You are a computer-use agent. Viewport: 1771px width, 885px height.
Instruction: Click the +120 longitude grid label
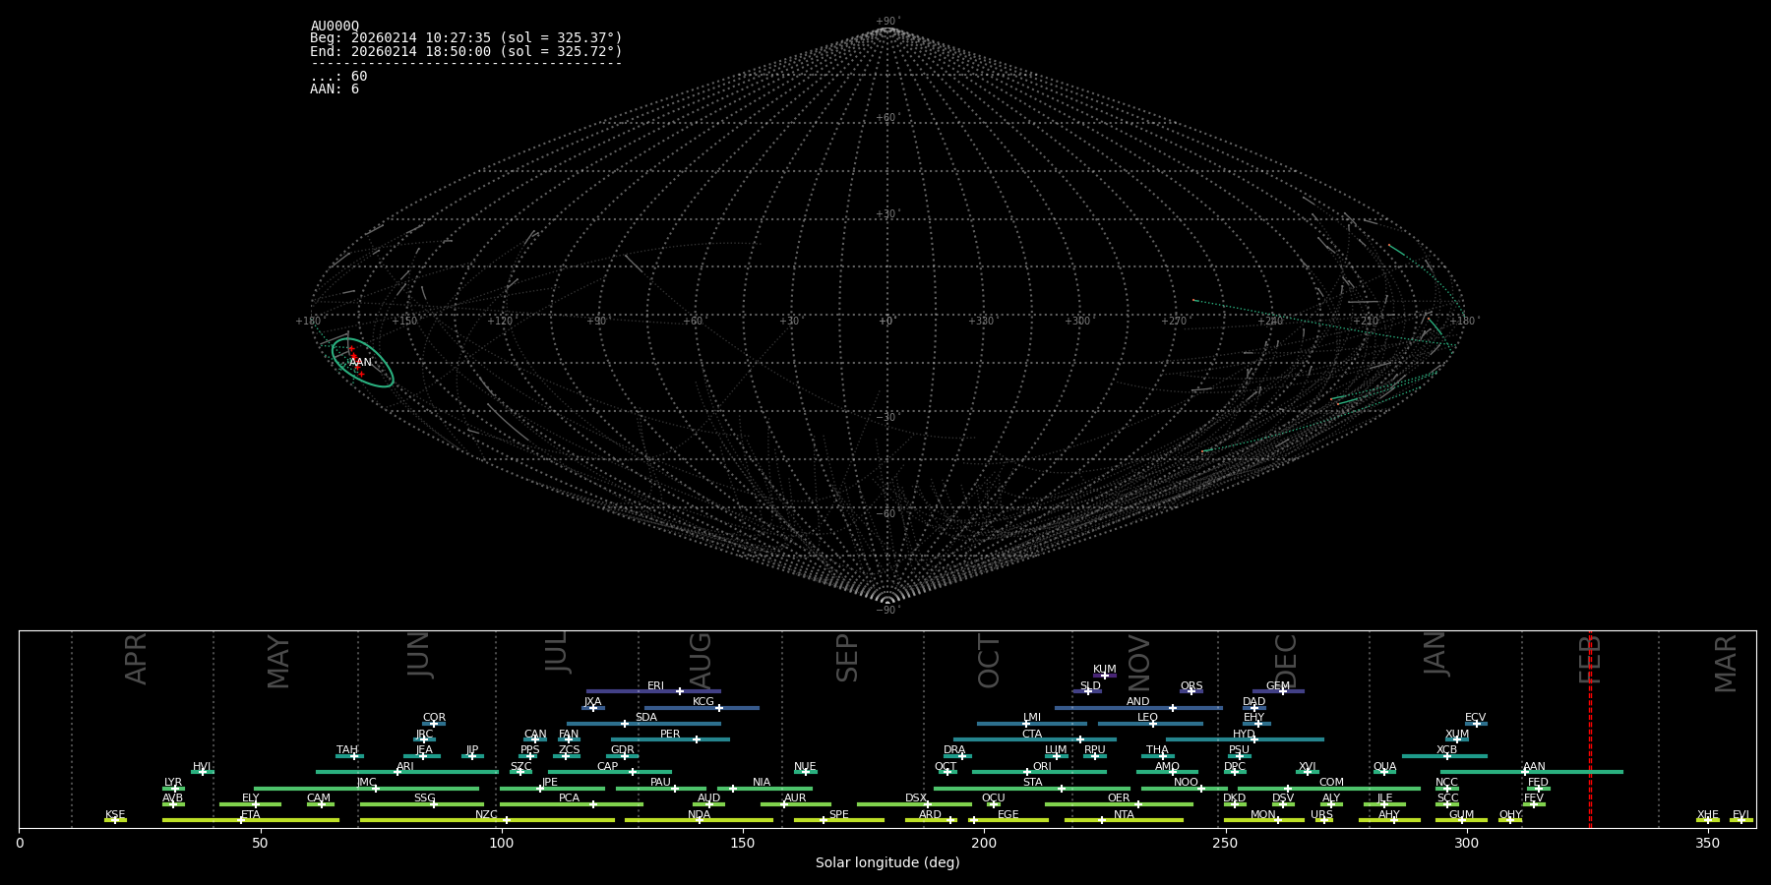pyautogui.click(x=501, y=322)
